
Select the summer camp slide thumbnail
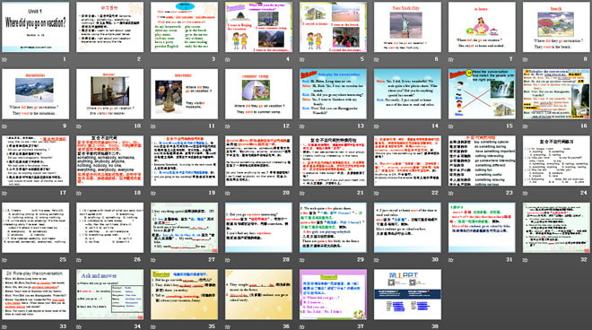click(x=258, y=94)
